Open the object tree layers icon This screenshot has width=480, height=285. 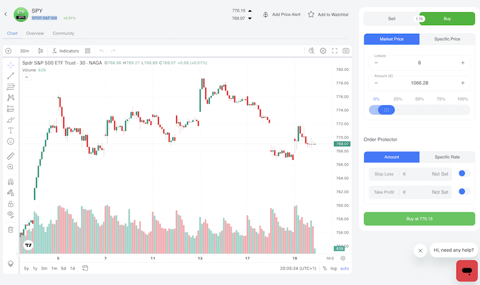11,263
